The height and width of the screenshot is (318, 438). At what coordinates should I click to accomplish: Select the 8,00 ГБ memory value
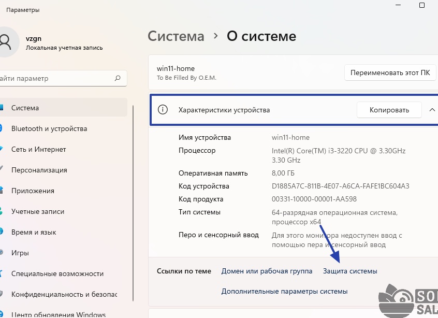click(283, 174)
